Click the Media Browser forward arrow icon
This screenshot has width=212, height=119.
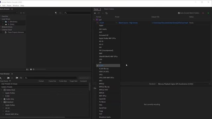point(24,13)
